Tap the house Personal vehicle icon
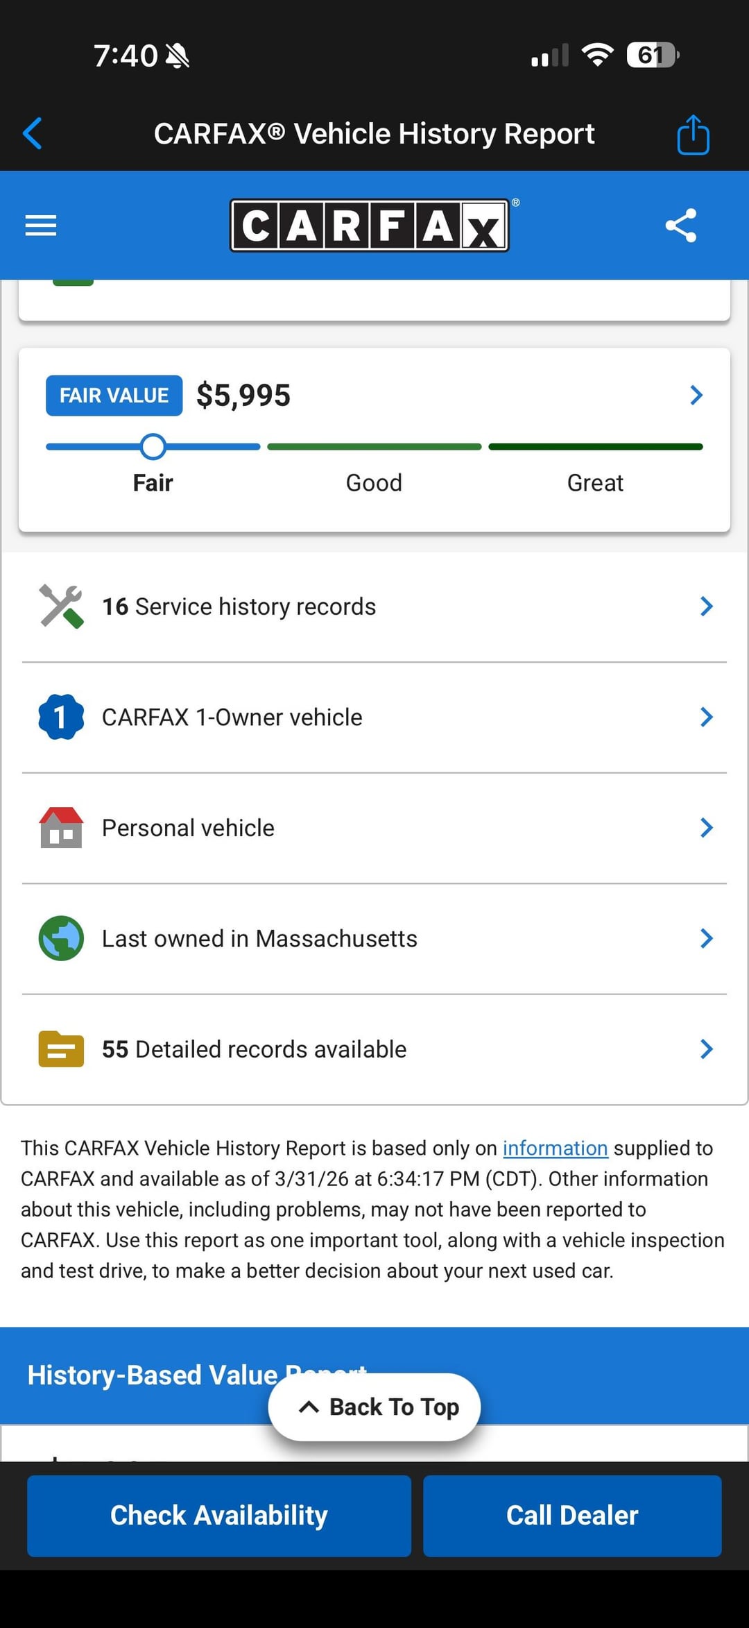The height and width of the screenshot is (1628, 749). click(61, 827)
